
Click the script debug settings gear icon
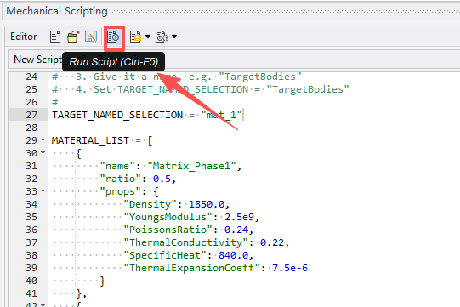click(162, 37)
